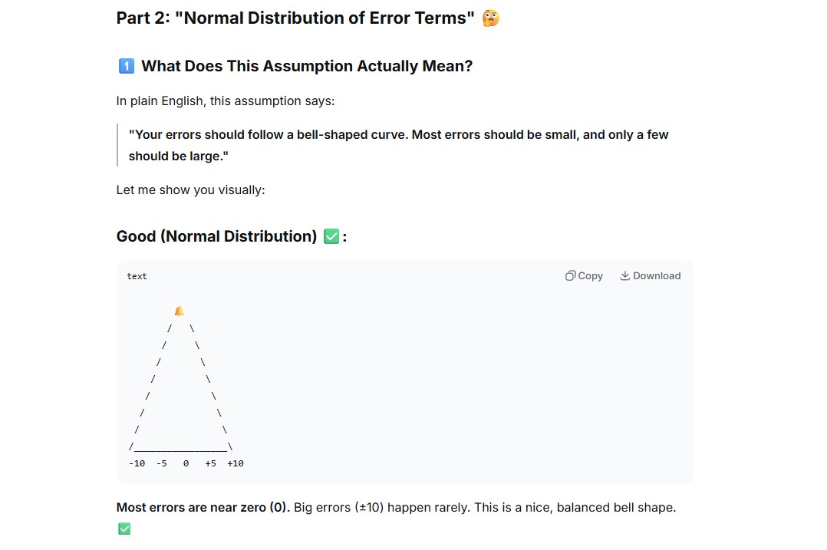Click the green checkmark below final paragraph

pos(124,529)
